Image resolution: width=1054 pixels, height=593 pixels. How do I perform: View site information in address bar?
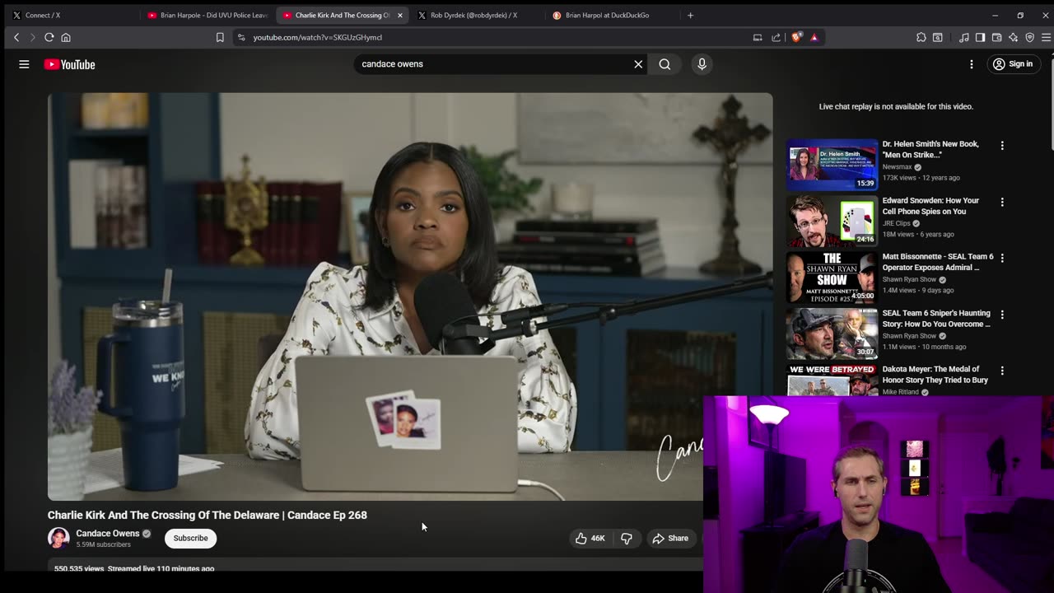[240, 37]
